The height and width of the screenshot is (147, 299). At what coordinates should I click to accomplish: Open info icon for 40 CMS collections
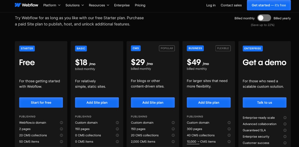pyautogui.click(x=229, y=135)
